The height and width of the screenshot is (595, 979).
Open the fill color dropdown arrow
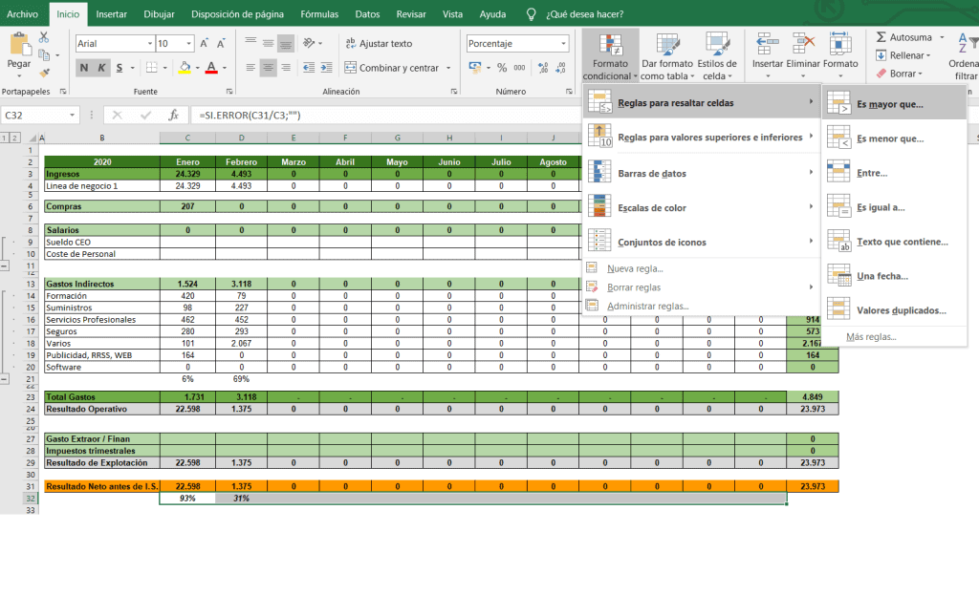click(x=197, y=68)
